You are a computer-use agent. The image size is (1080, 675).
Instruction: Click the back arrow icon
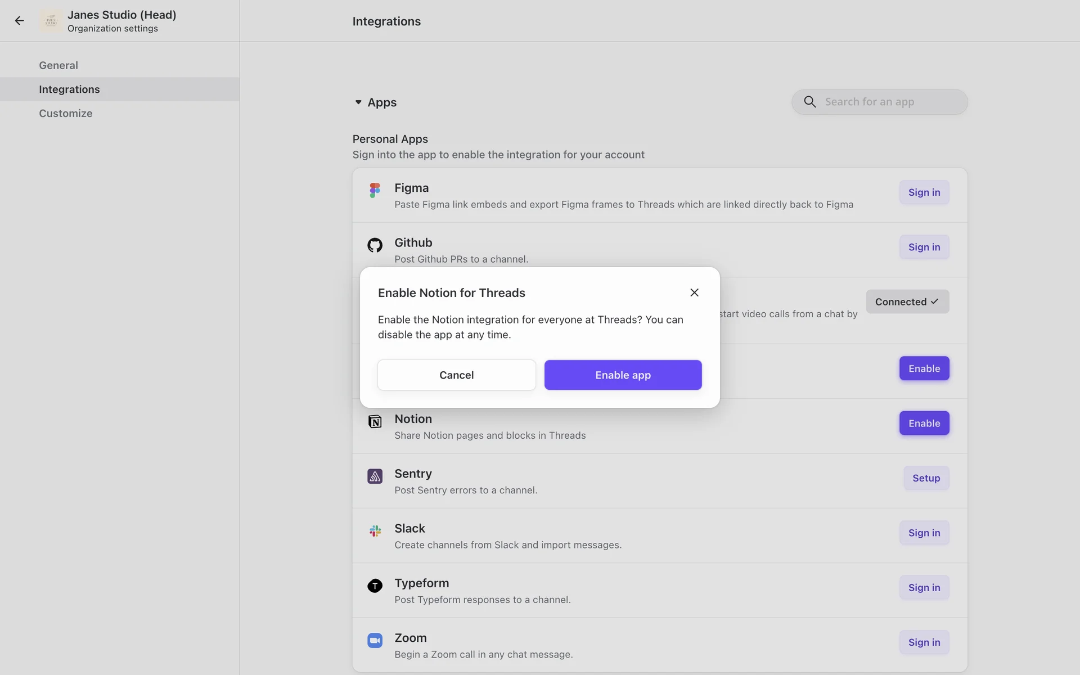pos(20,21)
